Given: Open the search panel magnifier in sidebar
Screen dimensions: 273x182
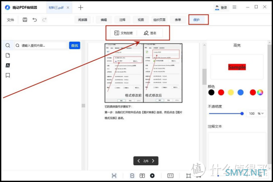Looking at the screenshot, I should click(x=8, y=46).
